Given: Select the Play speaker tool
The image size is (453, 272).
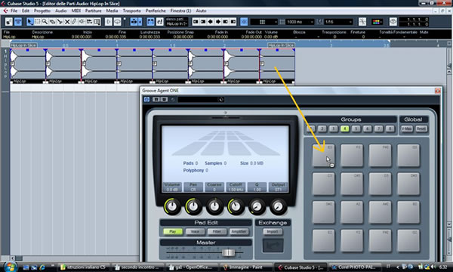Looking at the screenshot, I should coord(82,22).
